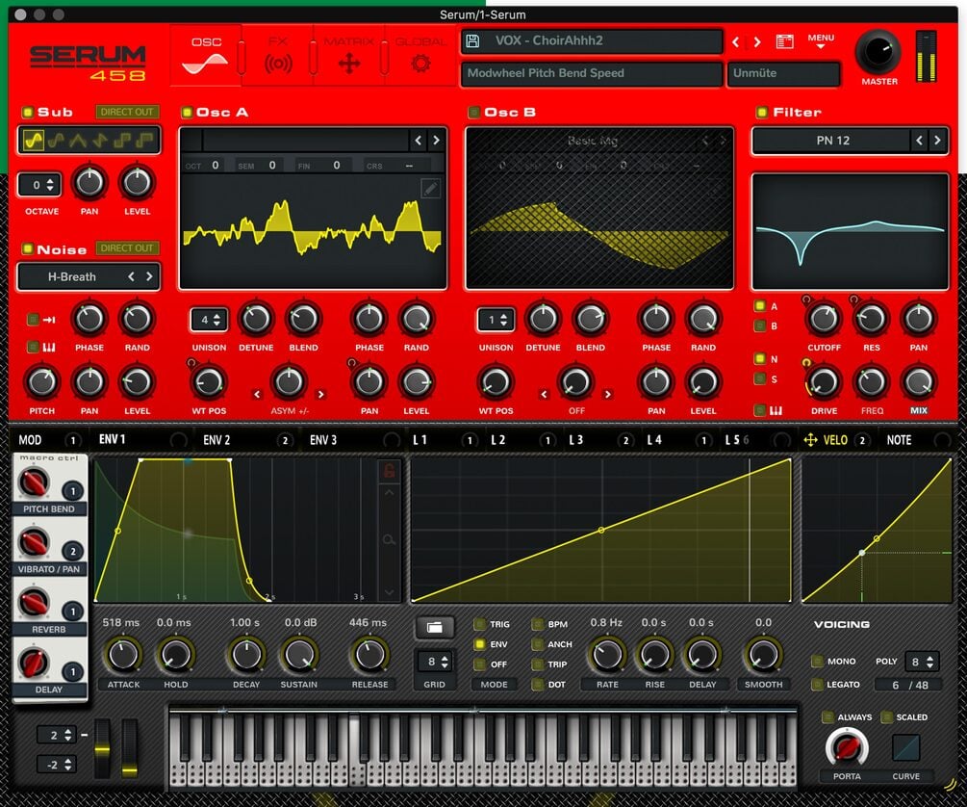
Task: Click the envelope 1 attack curve point
Action: pos(117,531)
